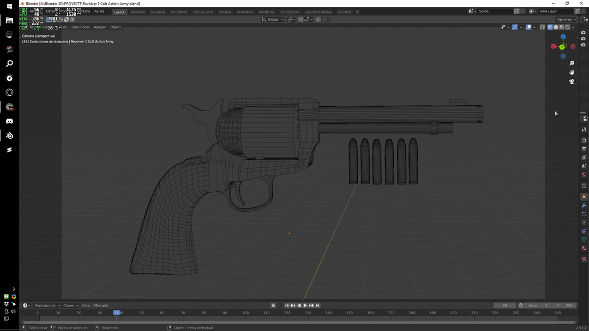Open the Reproducción dropdown in the timeline
The image size is (589, 331).
[x=45, y=305]
